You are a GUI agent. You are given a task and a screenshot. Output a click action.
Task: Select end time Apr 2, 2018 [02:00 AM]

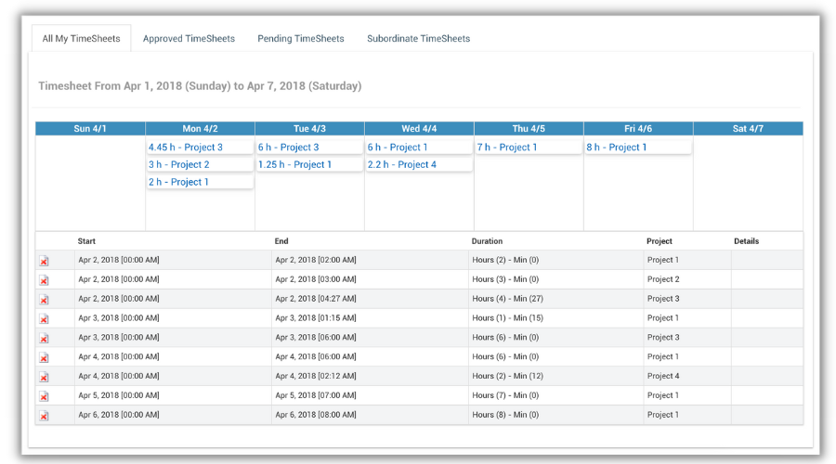(316, 260)
